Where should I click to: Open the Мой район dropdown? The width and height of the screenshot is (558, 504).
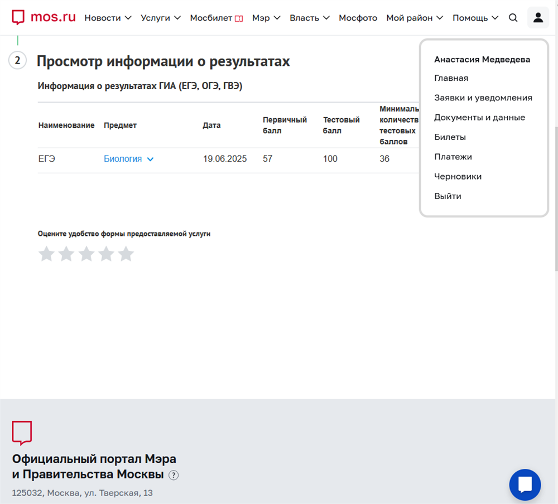[x=415, y=18]
